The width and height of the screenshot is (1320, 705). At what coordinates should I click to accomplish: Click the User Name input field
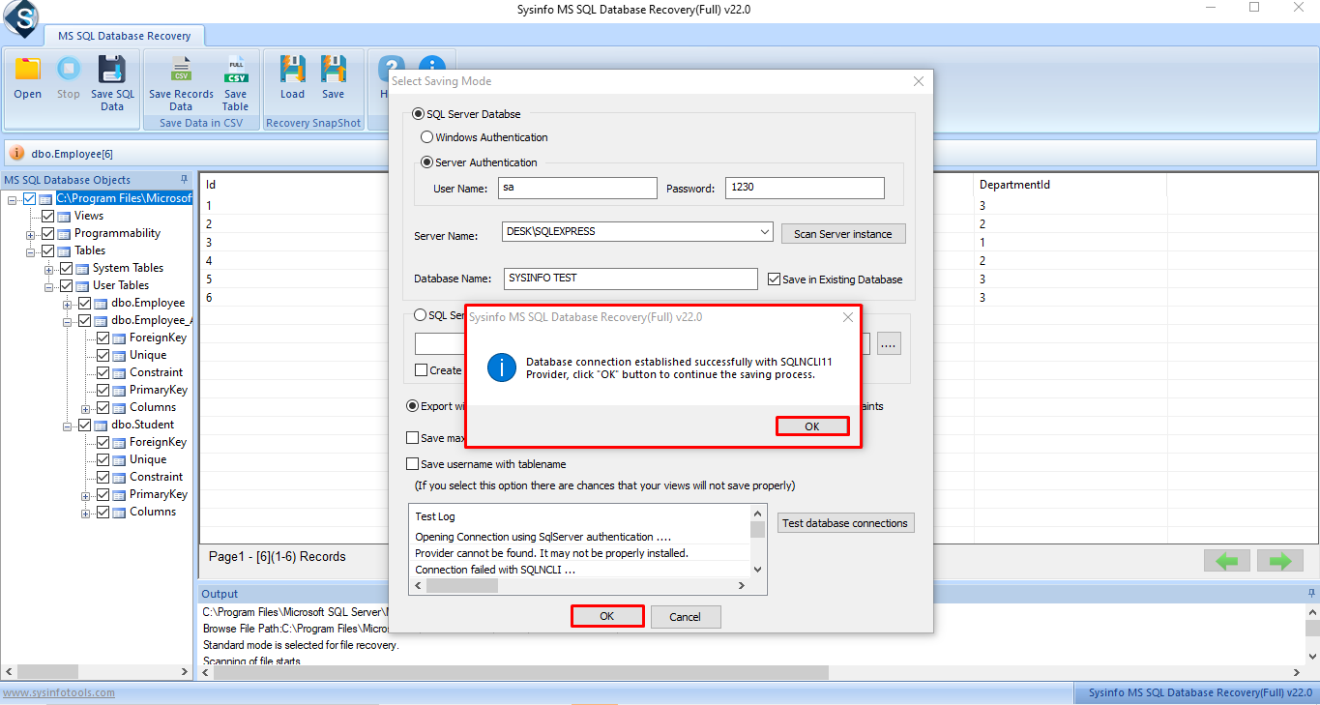[577, 188]
